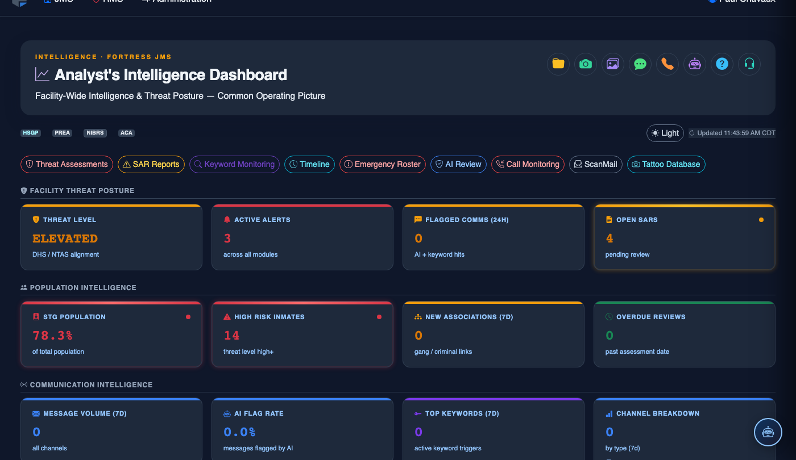The height and width of the screenshot is (460, 796).
Task: Click the PREA compliance badge
Action: tap(63, 133)
